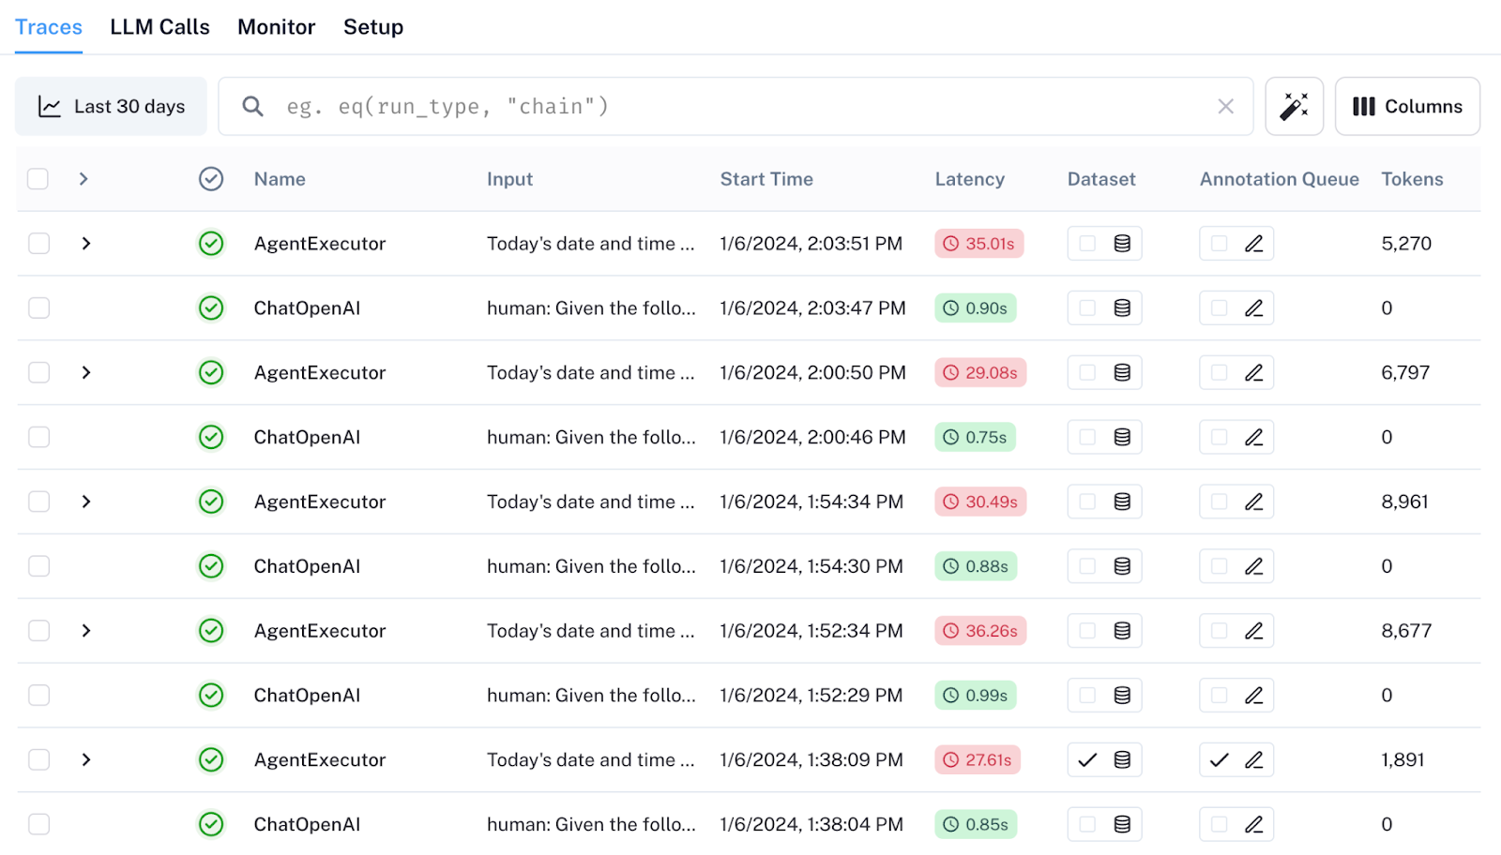Select the row checkbox for the 1:52:34 PM trace
Image resolution: width=1501 pixels, height=855 pixels.
click(38, 631)
